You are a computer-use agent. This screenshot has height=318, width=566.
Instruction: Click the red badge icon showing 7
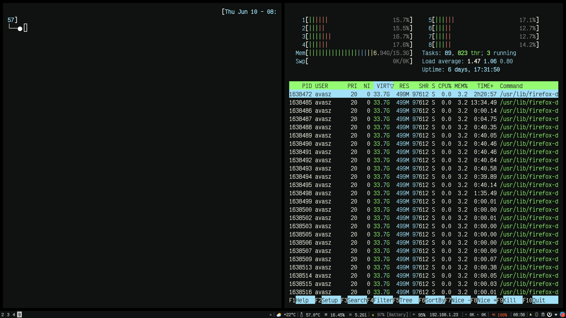[562, 314]
